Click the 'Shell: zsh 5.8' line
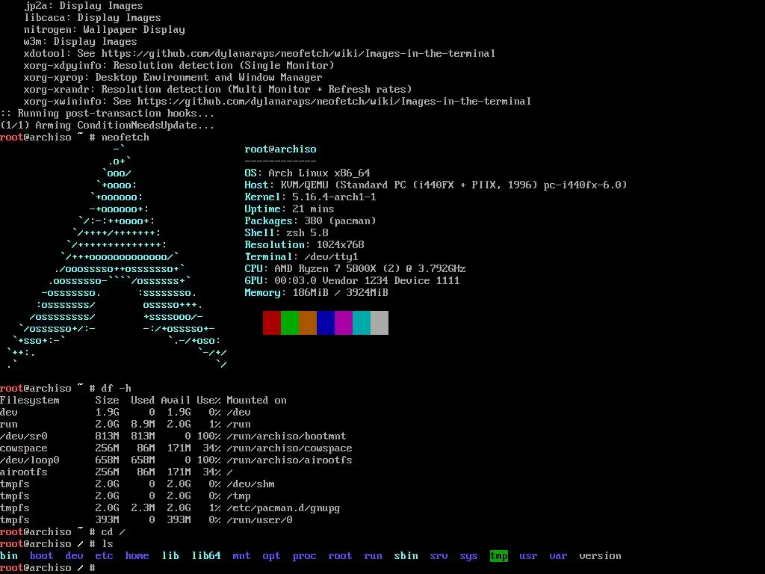Viewport: 765px width, 574px height. [x=286, y=233]
